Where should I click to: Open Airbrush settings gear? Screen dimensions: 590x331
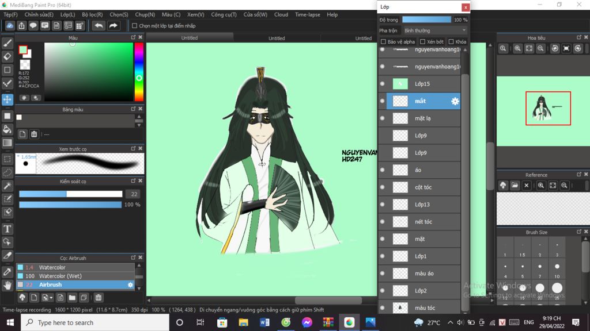click(130, 285)
